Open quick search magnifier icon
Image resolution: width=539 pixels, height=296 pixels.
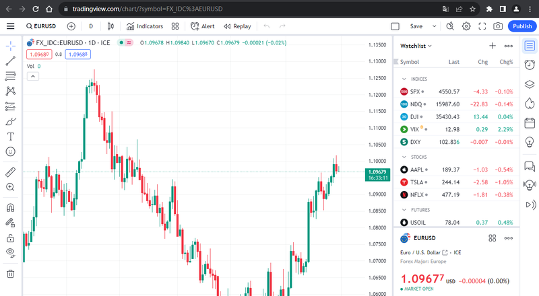450,26
